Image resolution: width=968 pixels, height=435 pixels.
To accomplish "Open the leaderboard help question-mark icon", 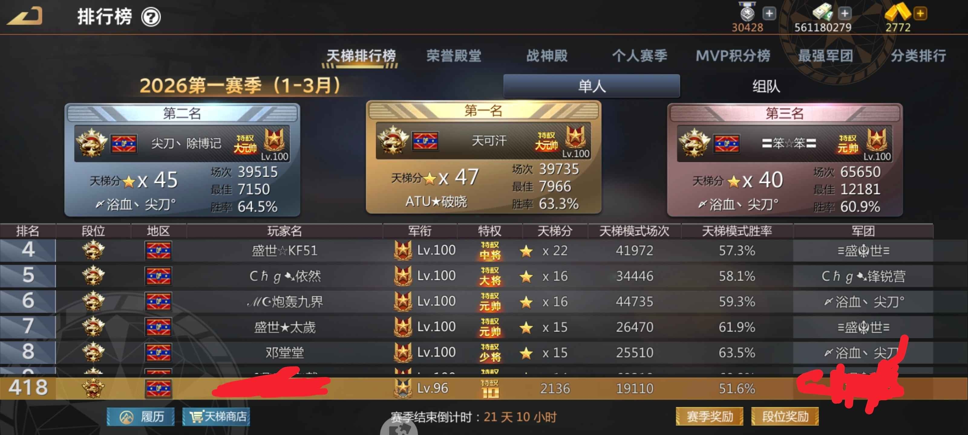I will (x=151, y=17).
